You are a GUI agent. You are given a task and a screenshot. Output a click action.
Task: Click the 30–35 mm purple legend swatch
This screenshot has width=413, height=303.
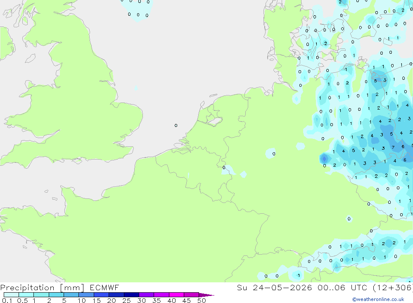click(147, 295)
